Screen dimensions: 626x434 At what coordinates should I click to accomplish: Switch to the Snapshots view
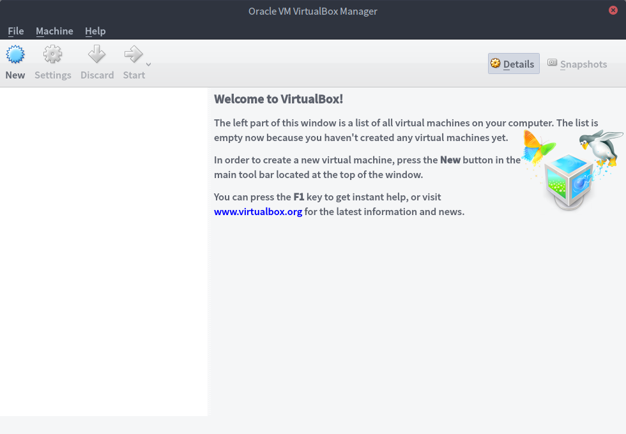tap(577, 64)
